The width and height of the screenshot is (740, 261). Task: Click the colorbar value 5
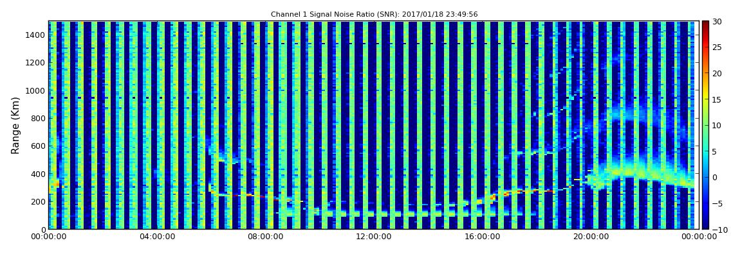coord(714,151)
